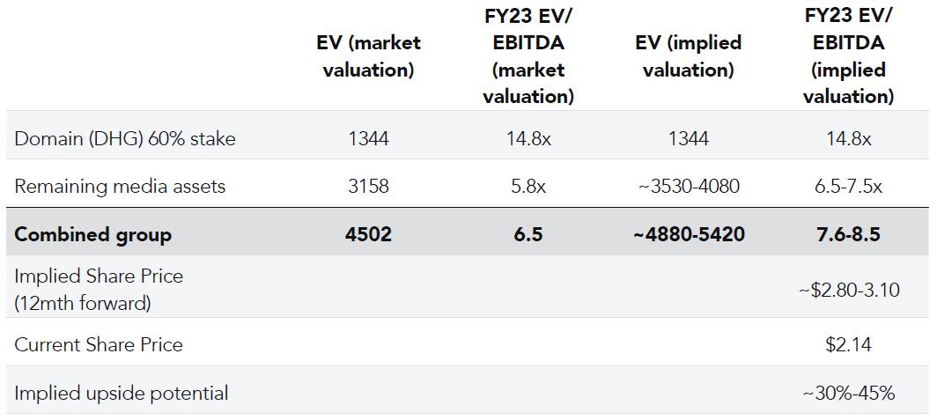Viewport: 937px width, 420px height.
Task: Select the 6.5-7.5x implied multiple cell
Action: point(849,186)
